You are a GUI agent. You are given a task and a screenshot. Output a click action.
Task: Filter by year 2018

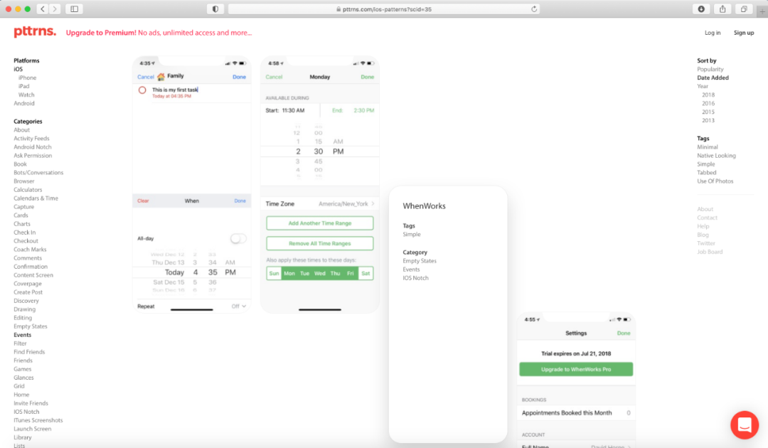pyautogui.click(x=708, y=95)
